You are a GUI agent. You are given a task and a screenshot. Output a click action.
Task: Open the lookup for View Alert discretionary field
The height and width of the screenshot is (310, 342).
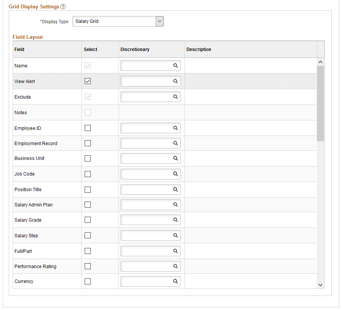(175, 81)
